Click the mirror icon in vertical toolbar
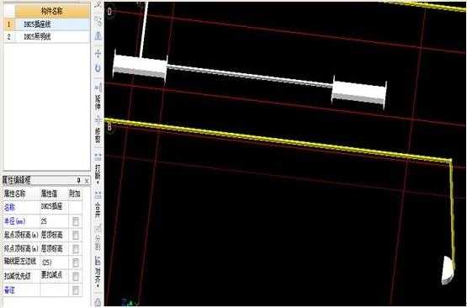The image size is (467, 308). click(x=98, y=36)
